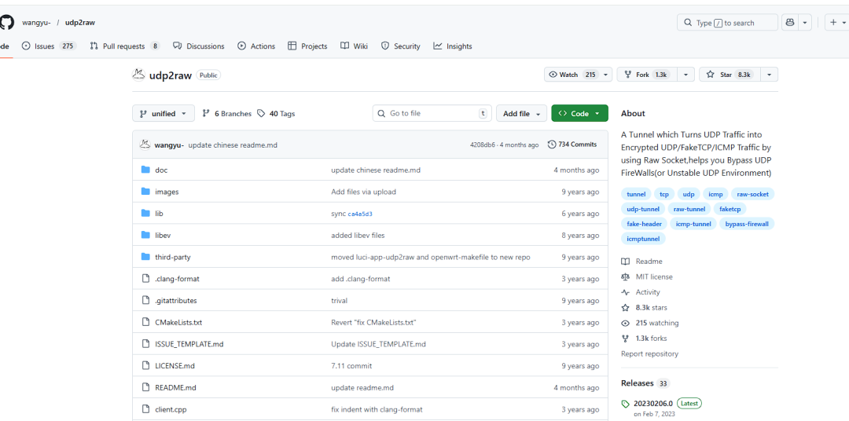Screen dimensions: 849x421
Task: Focus the 'Go to file' field
Action: 432,114
